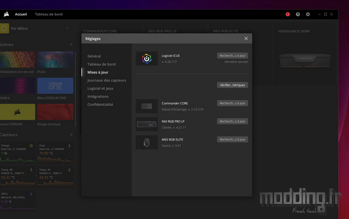
Task: Maximize the iCUE window
Action: (325, 14)
